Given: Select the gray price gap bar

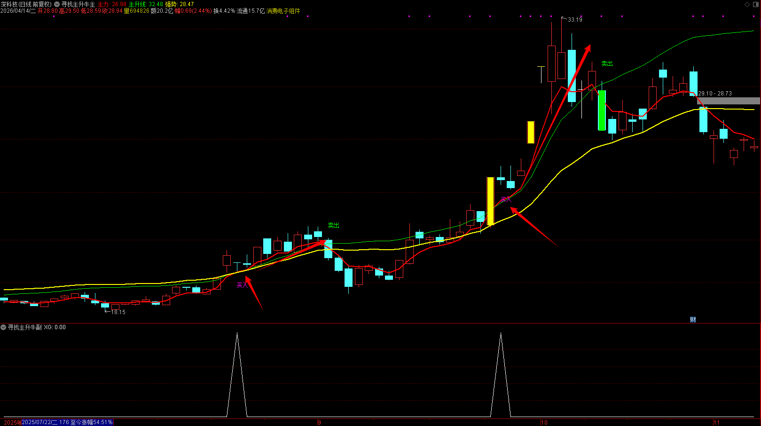Looking at the screenshot, I should [728, 101].
